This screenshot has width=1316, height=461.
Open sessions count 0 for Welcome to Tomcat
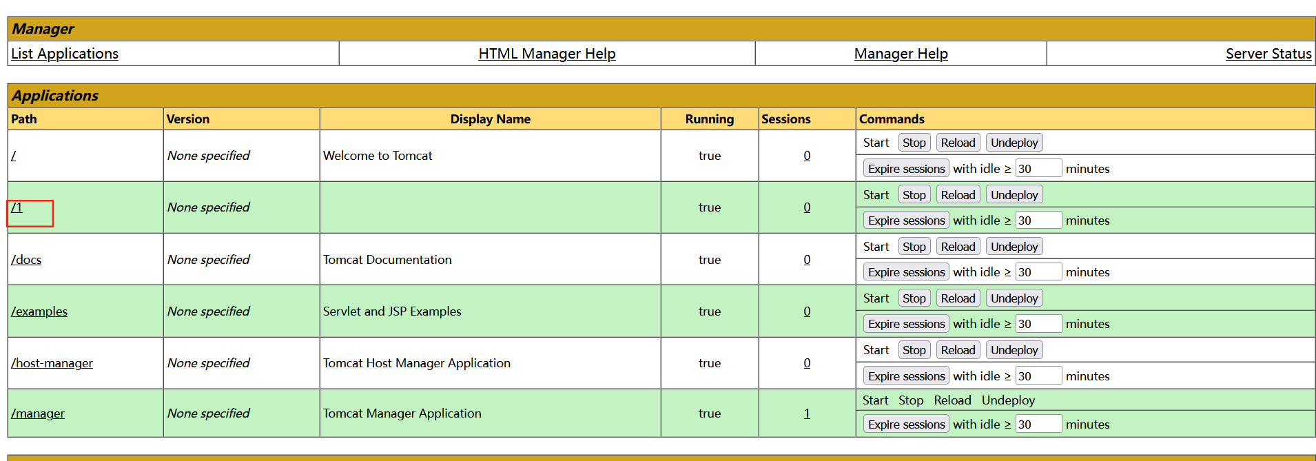click(807, 156)
